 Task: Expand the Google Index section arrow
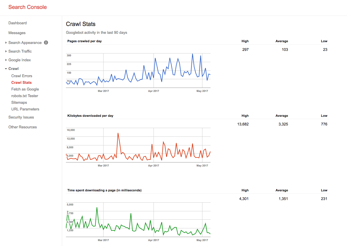6,60
